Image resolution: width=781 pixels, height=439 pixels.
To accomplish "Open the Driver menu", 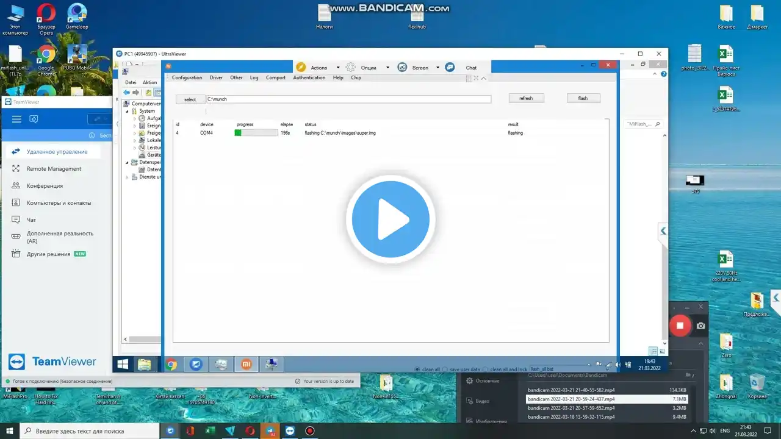I will pos(216,77).
